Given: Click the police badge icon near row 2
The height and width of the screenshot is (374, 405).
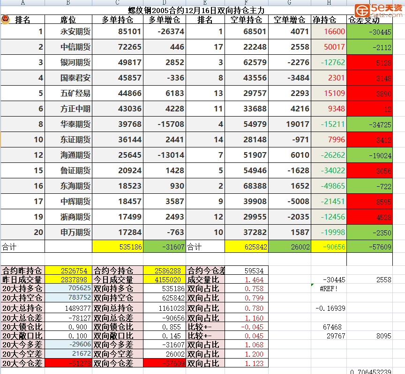Looking at the screenshot, I should click(5, 20).
